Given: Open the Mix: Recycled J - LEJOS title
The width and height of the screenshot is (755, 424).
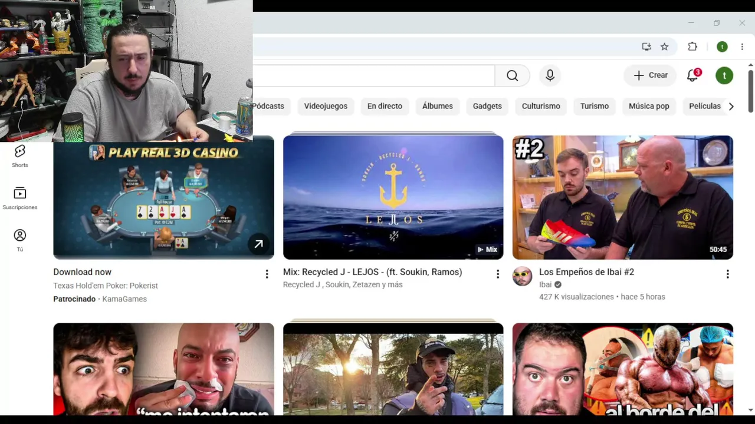Looking at the screenshot, I should pos(372,272).
